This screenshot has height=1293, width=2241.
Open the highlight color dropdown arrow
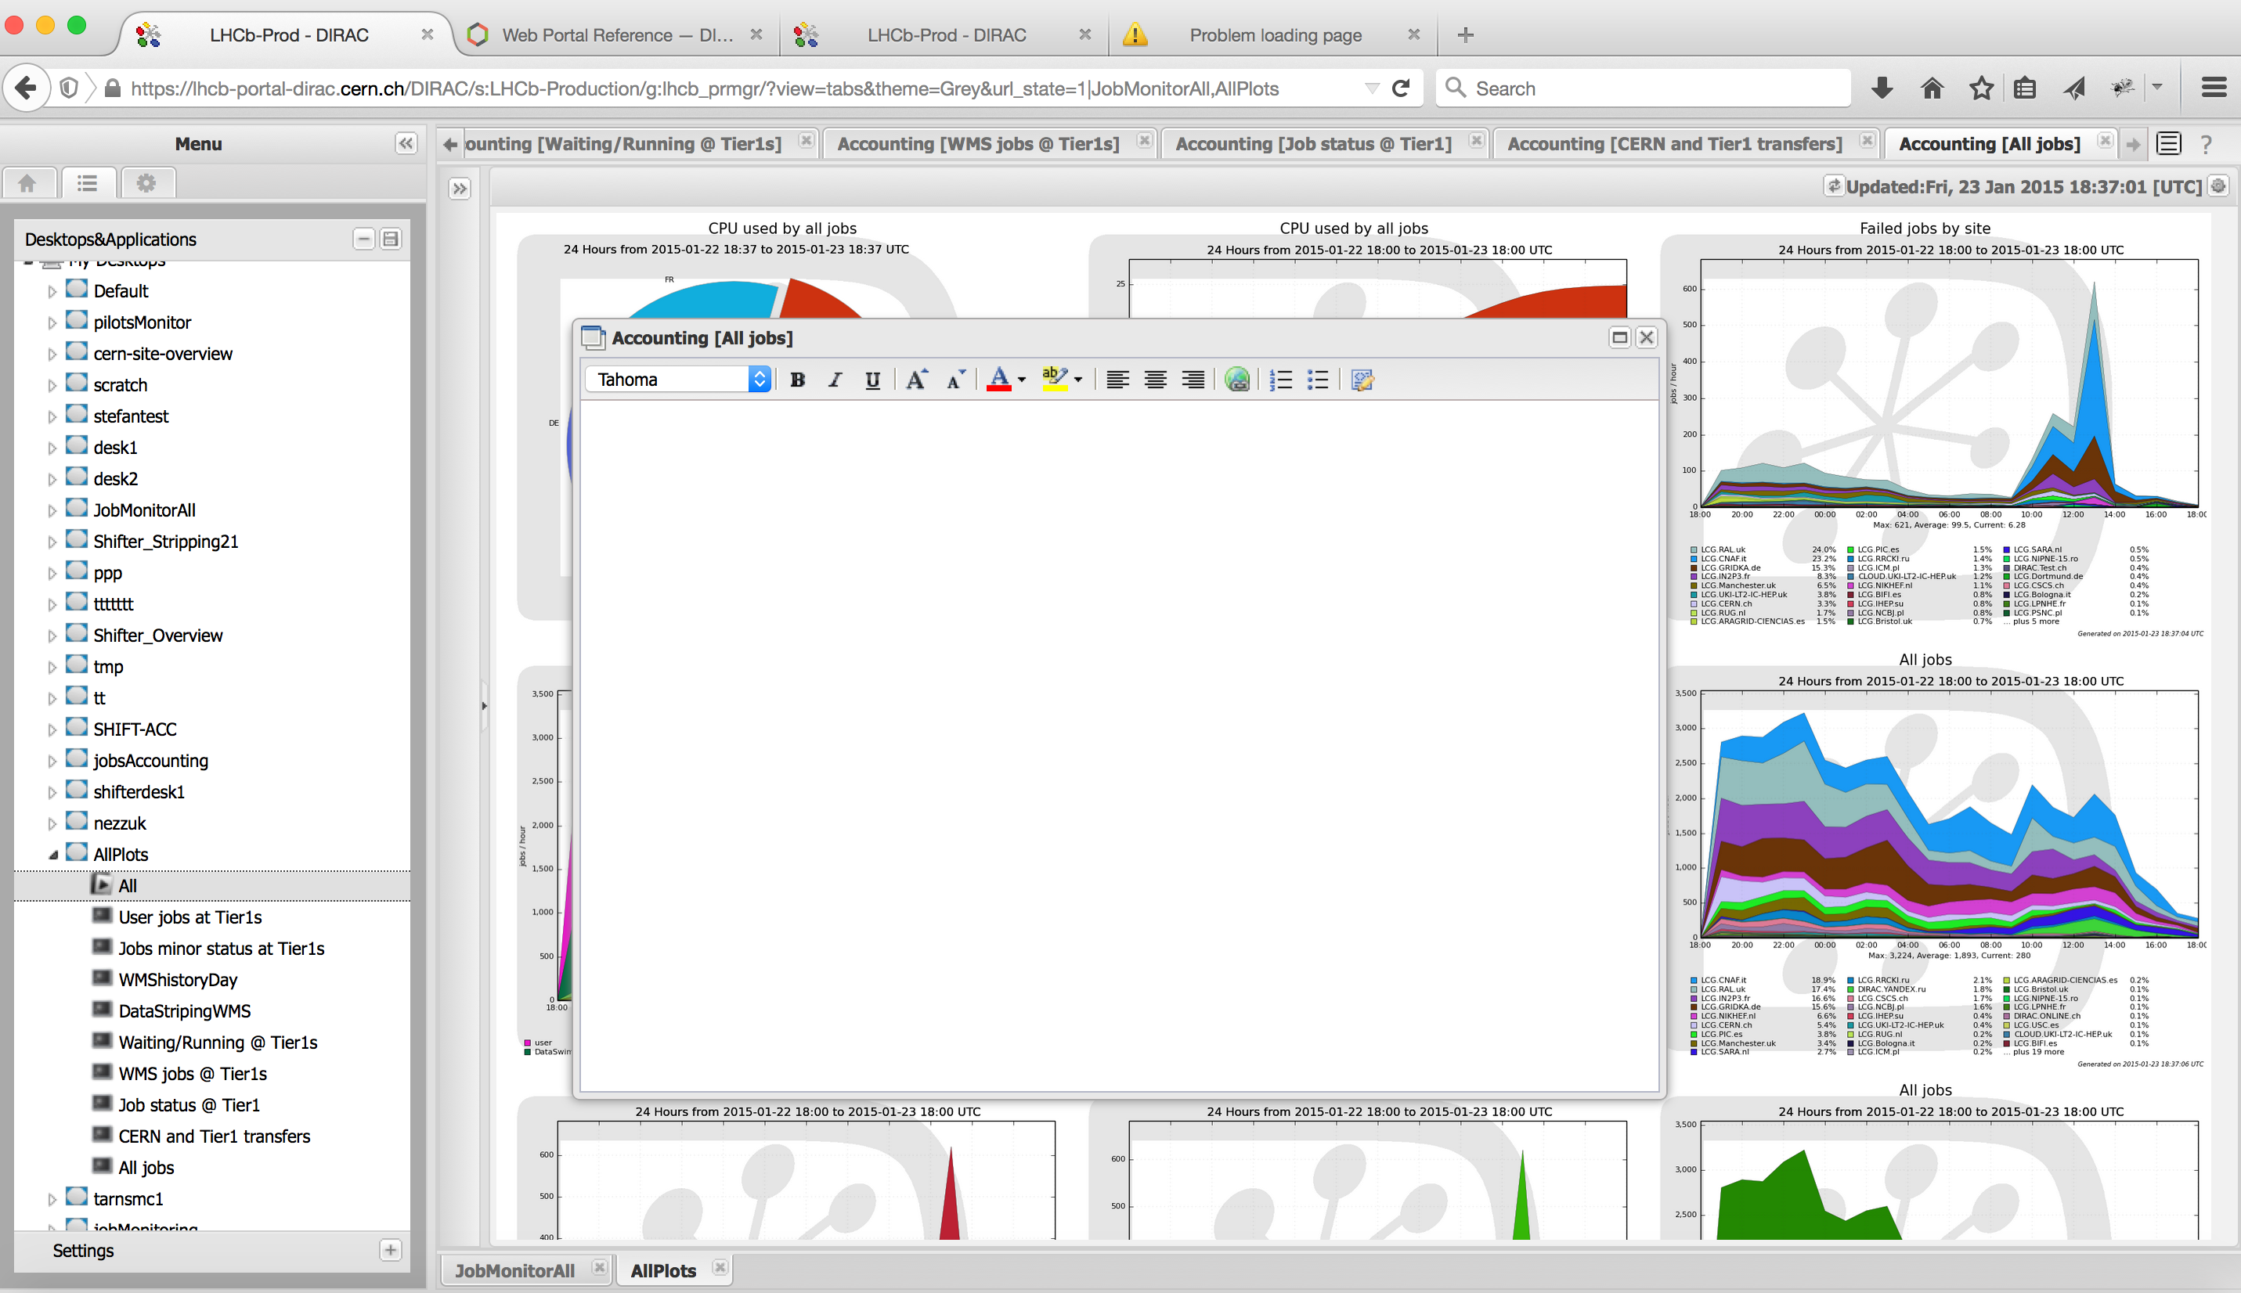1078,380
